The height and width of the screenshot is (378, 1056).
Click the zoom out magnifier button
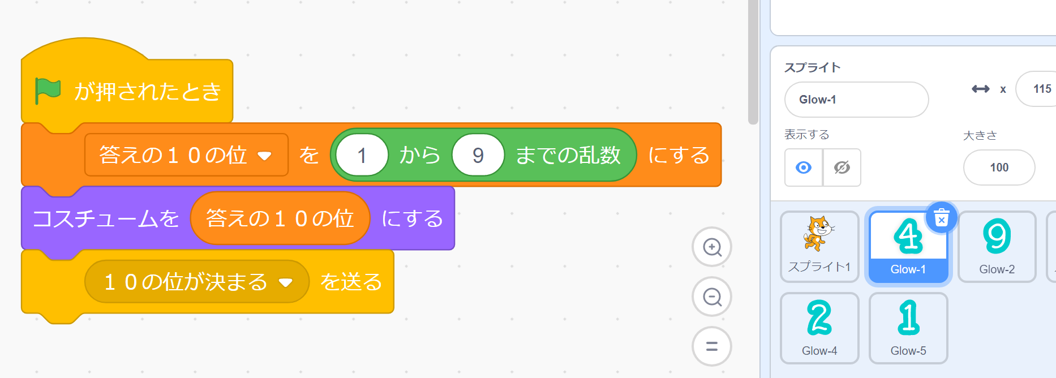[x=712, y=297]
